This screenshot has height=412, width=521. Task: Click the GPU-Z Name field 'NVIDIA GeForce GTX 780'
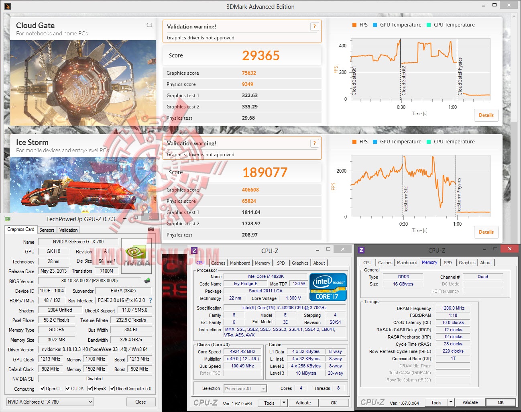[78, 242]
